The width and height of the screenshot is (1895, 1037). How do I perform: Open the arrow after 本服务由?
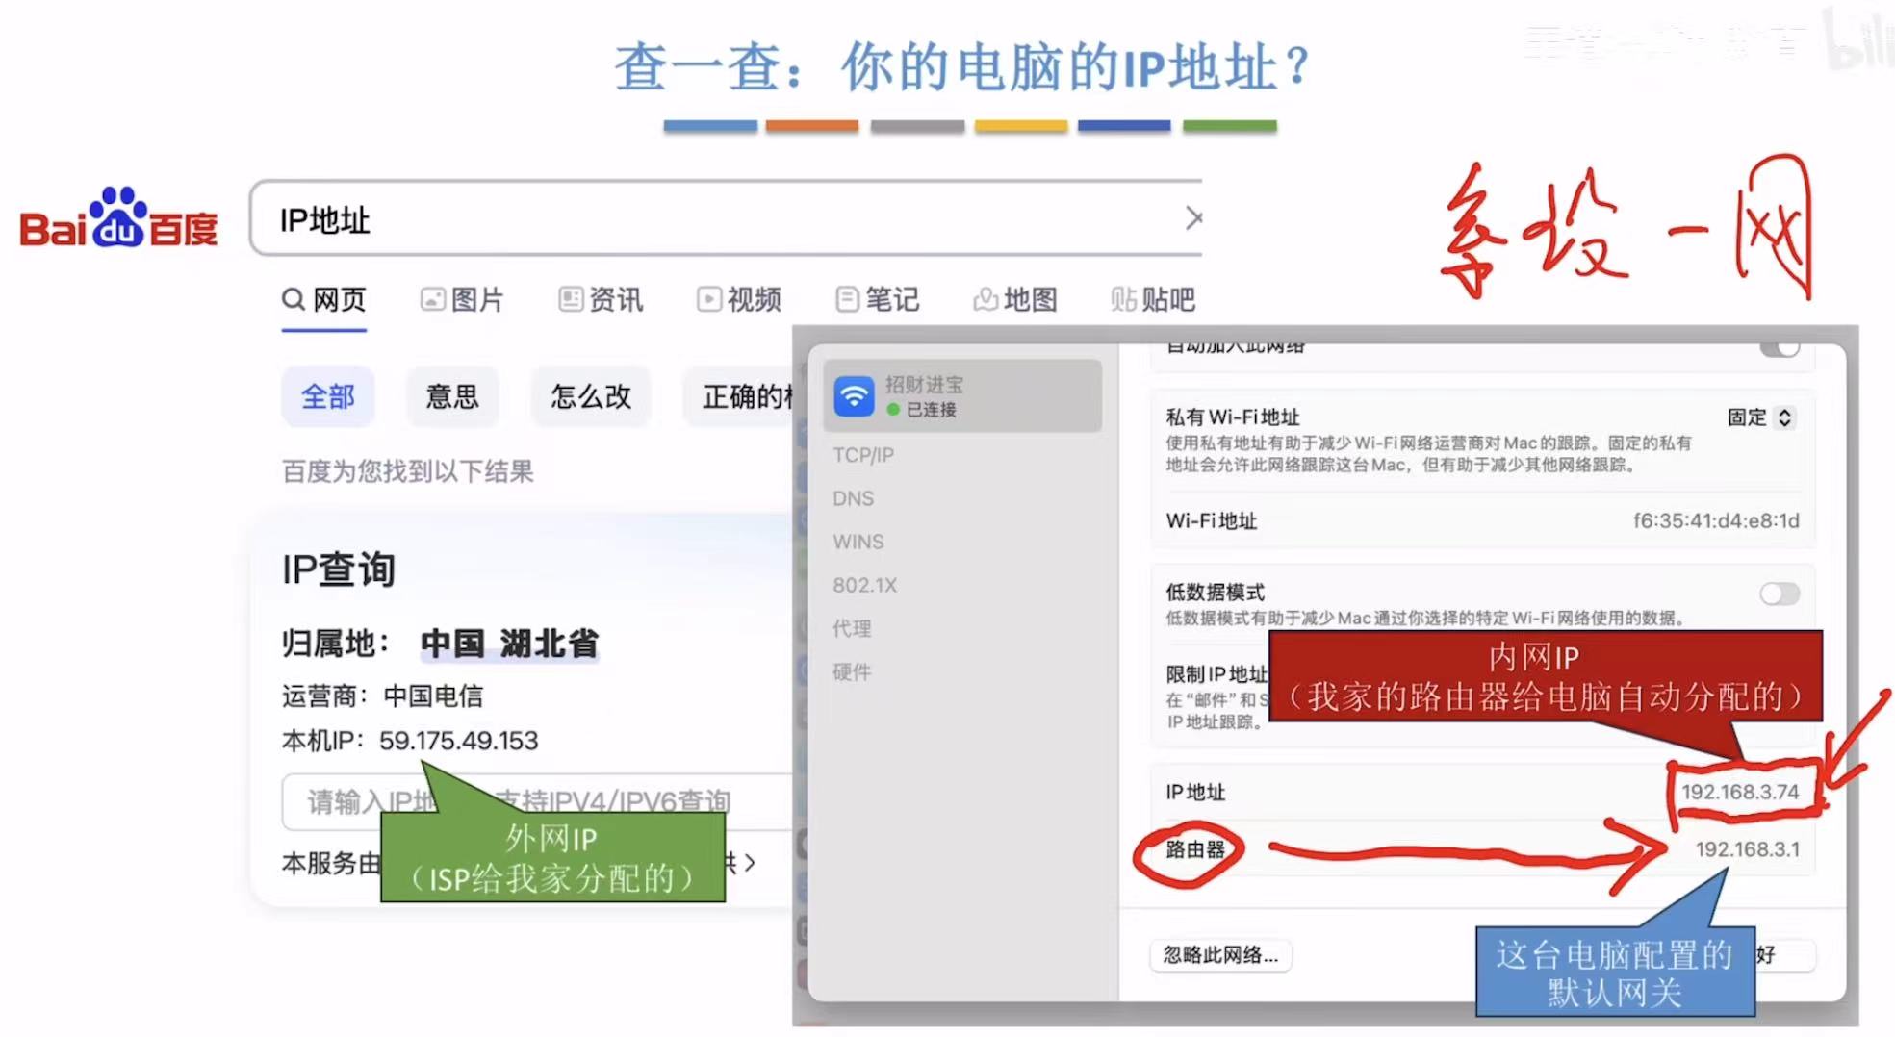pos(749,863)
